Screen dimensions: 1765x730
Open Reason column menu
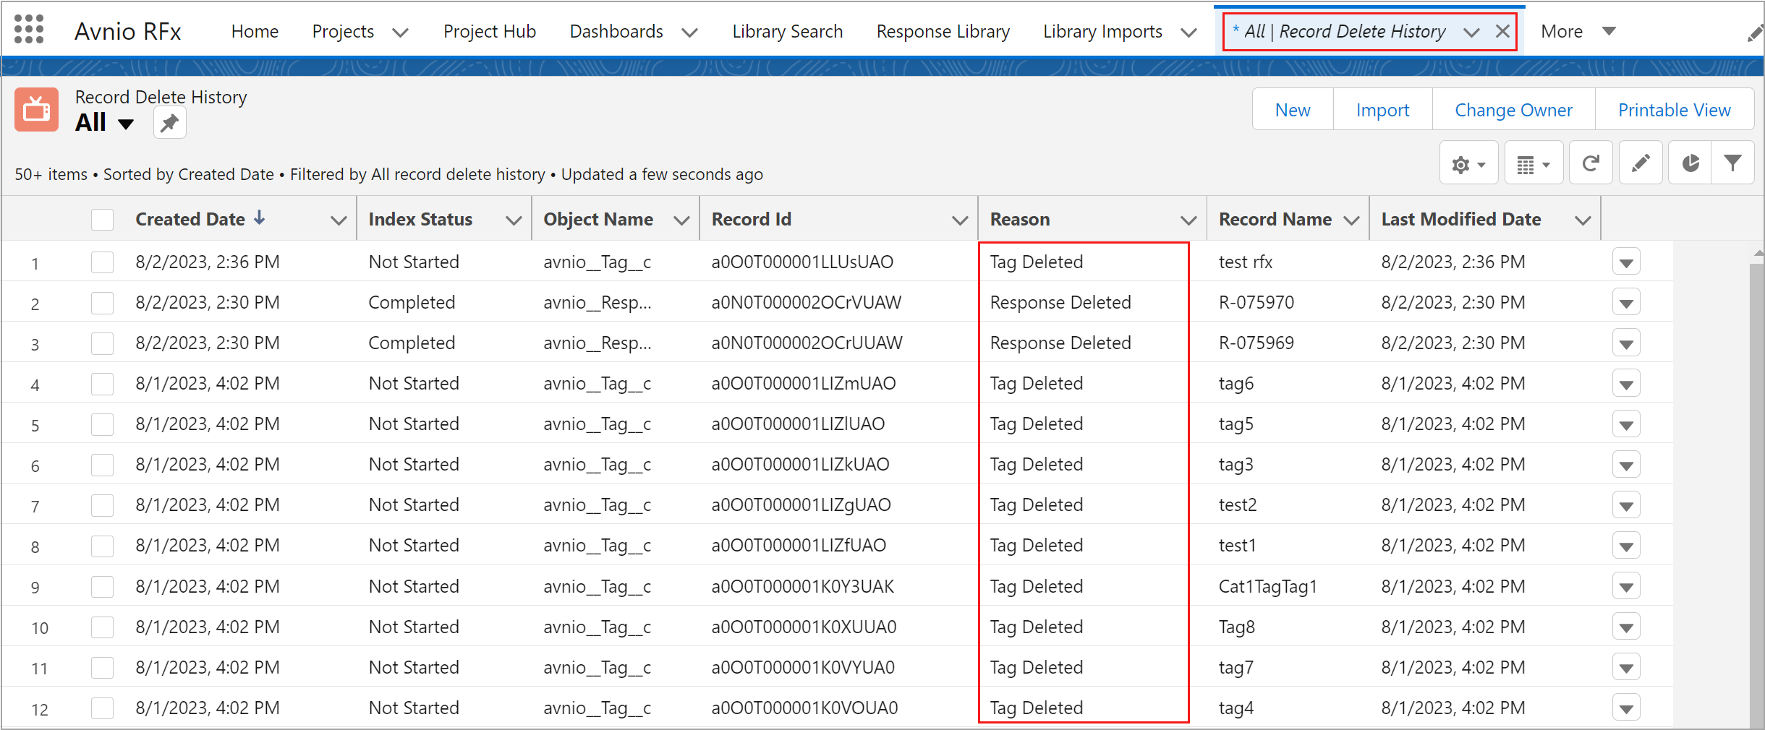tap(1188, 220)
